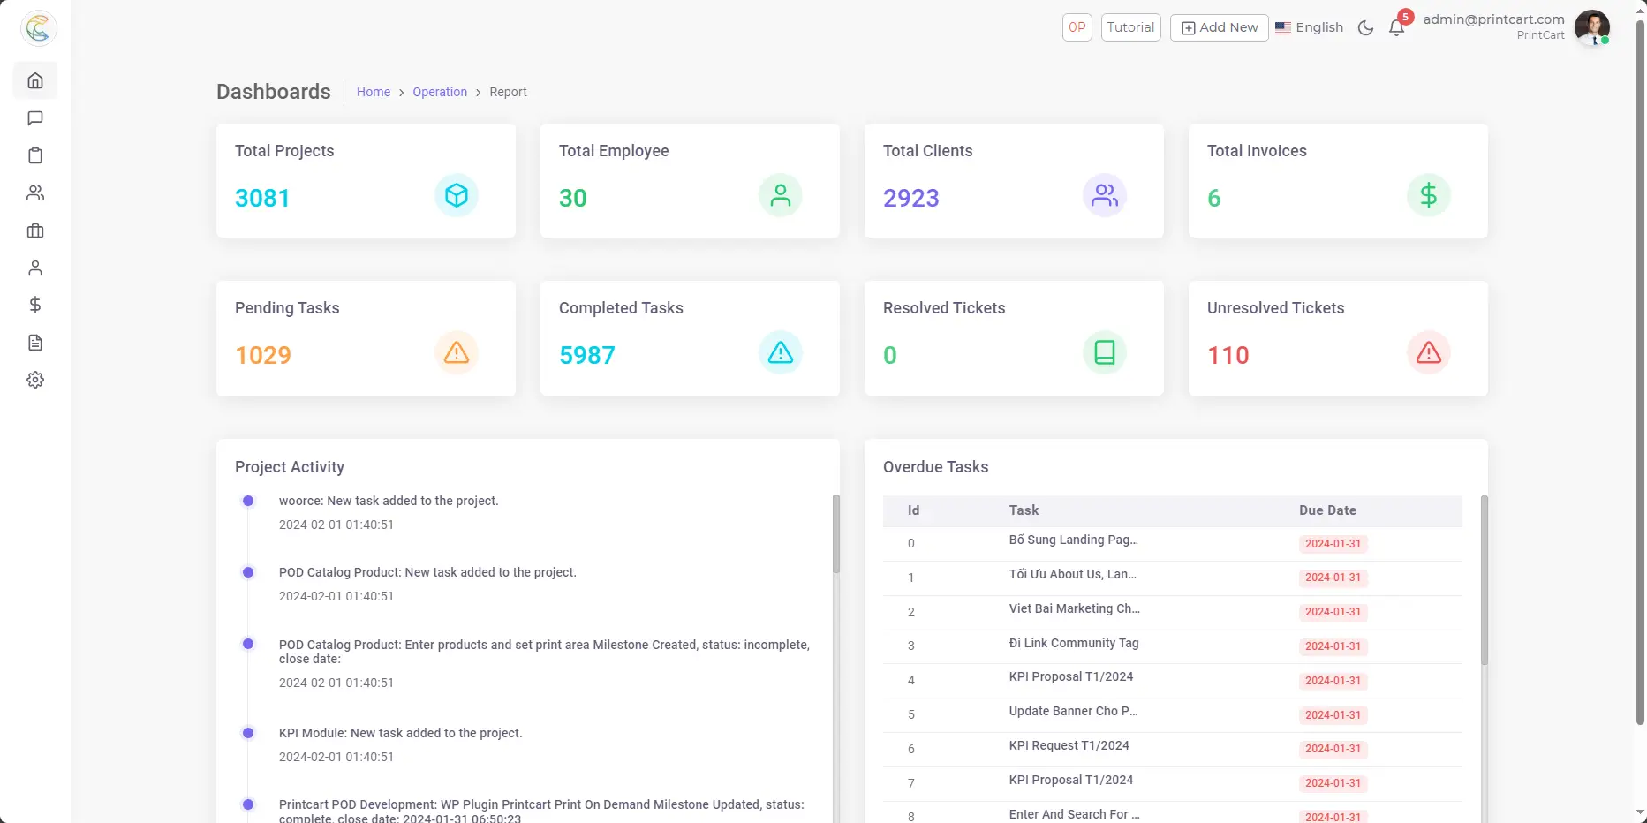The image size is (1647, 823).
Task: Click the briefcase Projects icon in sidebar
Action: [35, 230]
